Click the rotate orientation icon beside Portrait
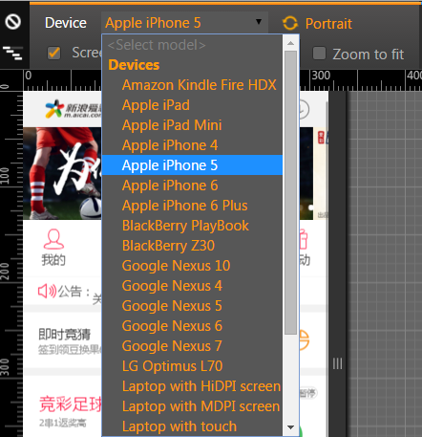 click(290, 23)
